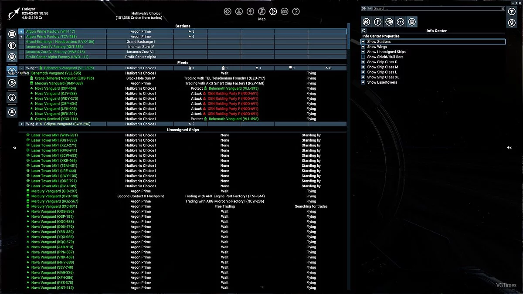Click the funnel Filter icon at top right
The image size is (523, 294).
tap(513, 10)
